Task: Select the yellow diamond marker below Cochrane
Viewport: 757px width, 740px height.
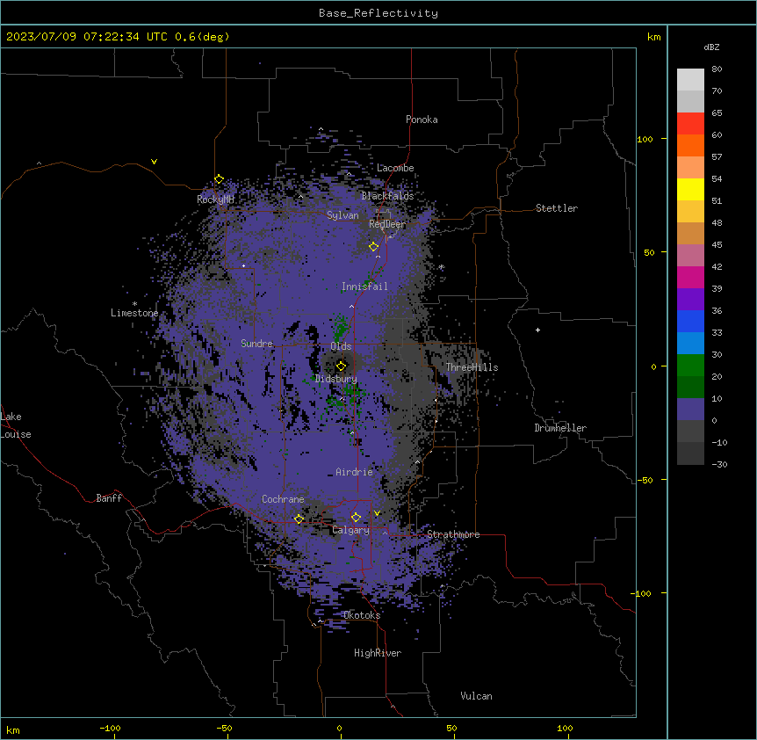Action: [299, 519]
